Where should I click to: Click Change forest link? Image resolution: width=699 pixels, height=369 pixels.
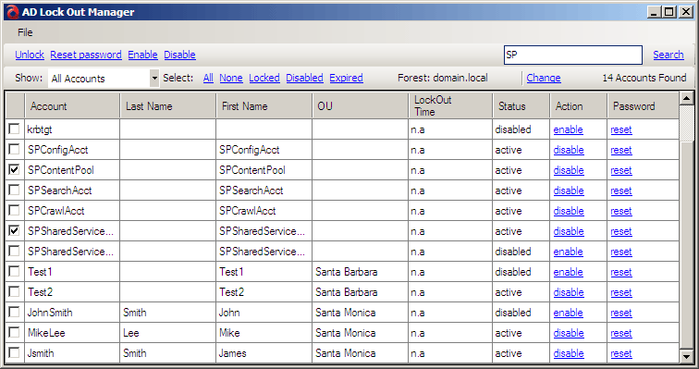tap(544, 78)
